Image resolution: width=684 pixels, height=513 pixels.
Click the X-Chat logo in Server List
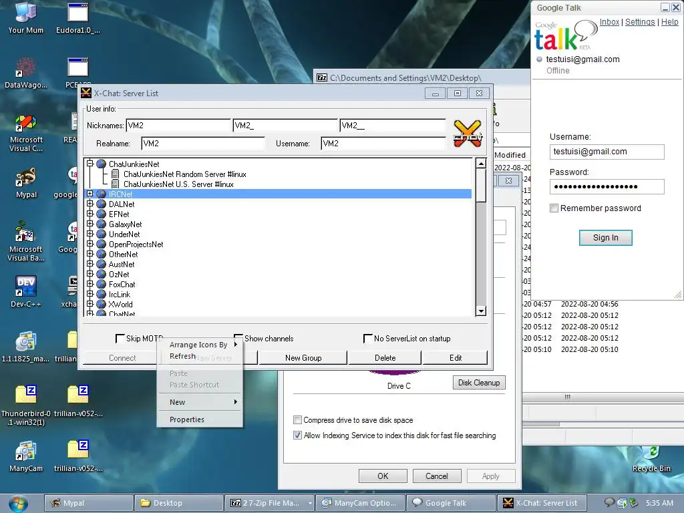click(467, 134)
